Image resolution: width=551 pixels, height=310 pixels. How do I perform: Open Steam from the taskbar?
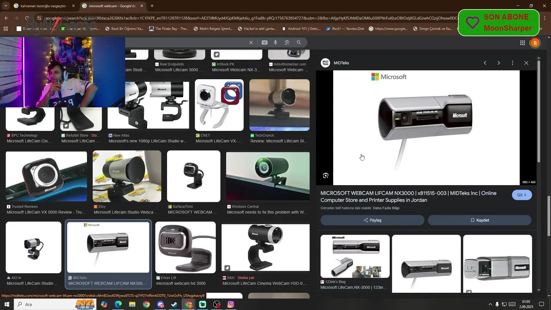(174, 304)
